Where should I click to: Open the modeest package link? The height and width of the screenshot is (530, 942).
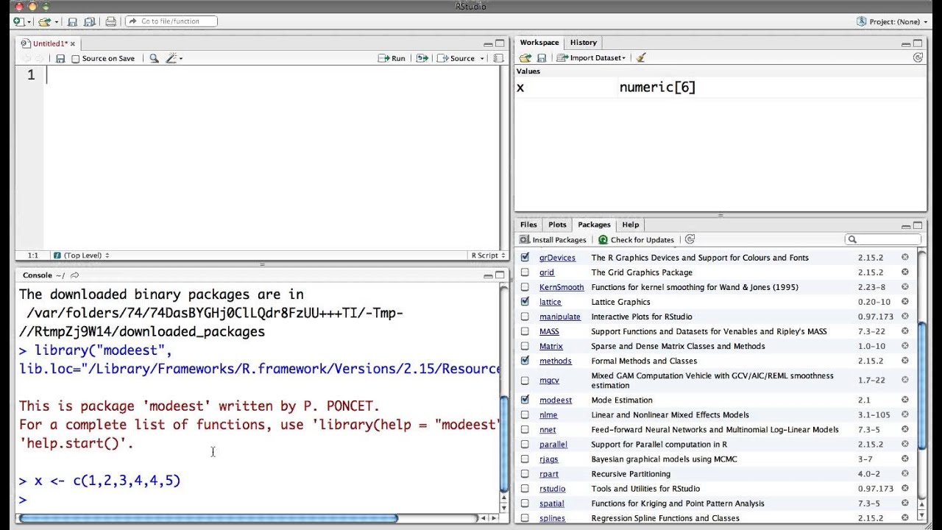point(556,400)
